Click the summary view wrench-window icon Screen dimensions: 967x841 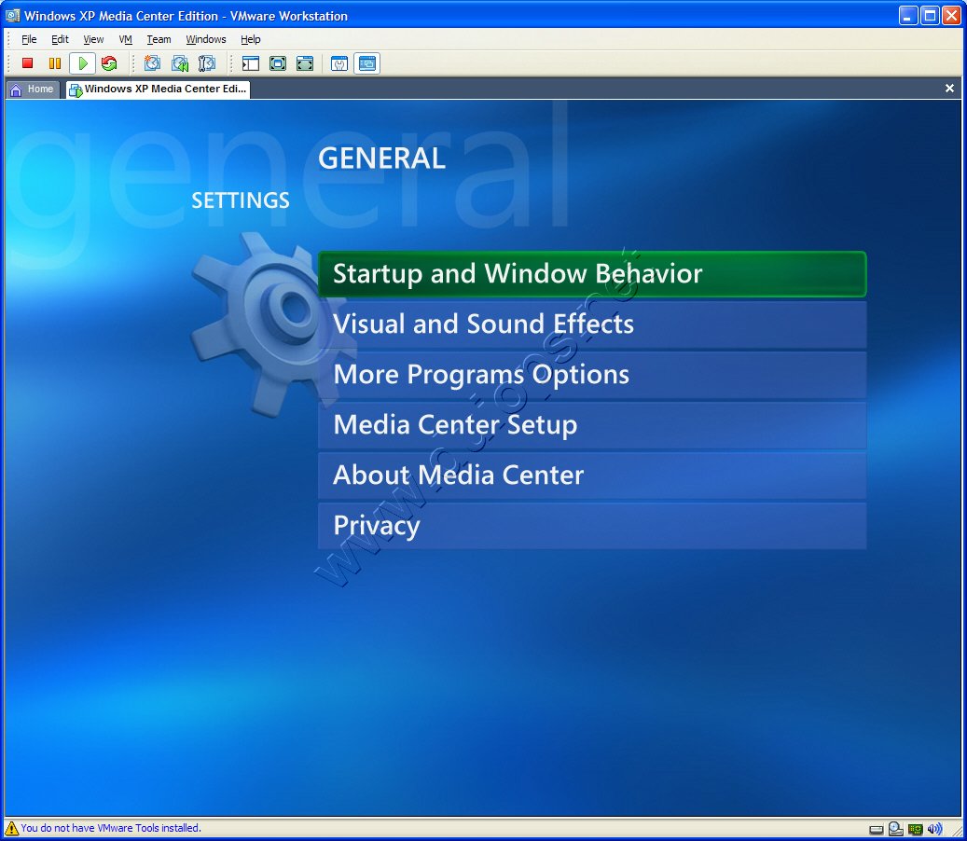click(x=339, y=62)
